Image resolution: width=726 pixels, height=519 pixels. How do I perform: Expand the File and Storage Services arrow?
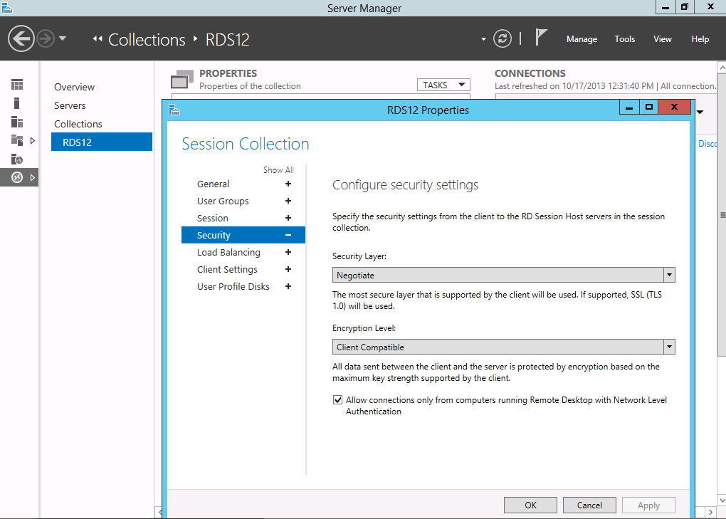(x=33, y=140)
